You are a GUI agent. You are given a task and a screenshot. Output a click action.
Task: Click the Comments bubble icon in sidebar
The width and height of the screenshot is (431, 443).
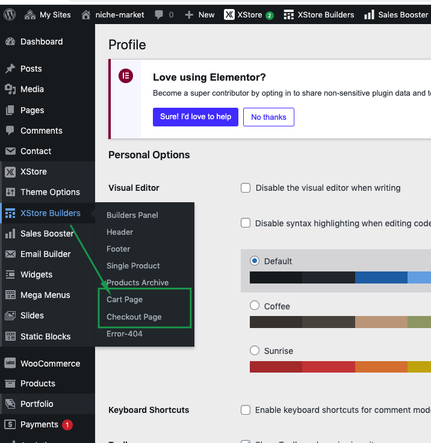coord(10,131)
